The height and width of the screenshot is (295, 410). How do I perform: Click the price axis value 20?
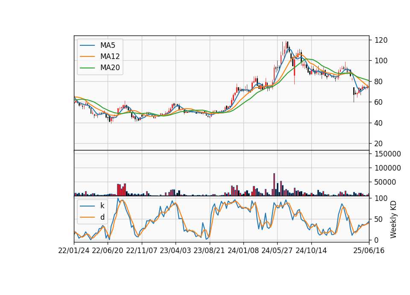379,144
